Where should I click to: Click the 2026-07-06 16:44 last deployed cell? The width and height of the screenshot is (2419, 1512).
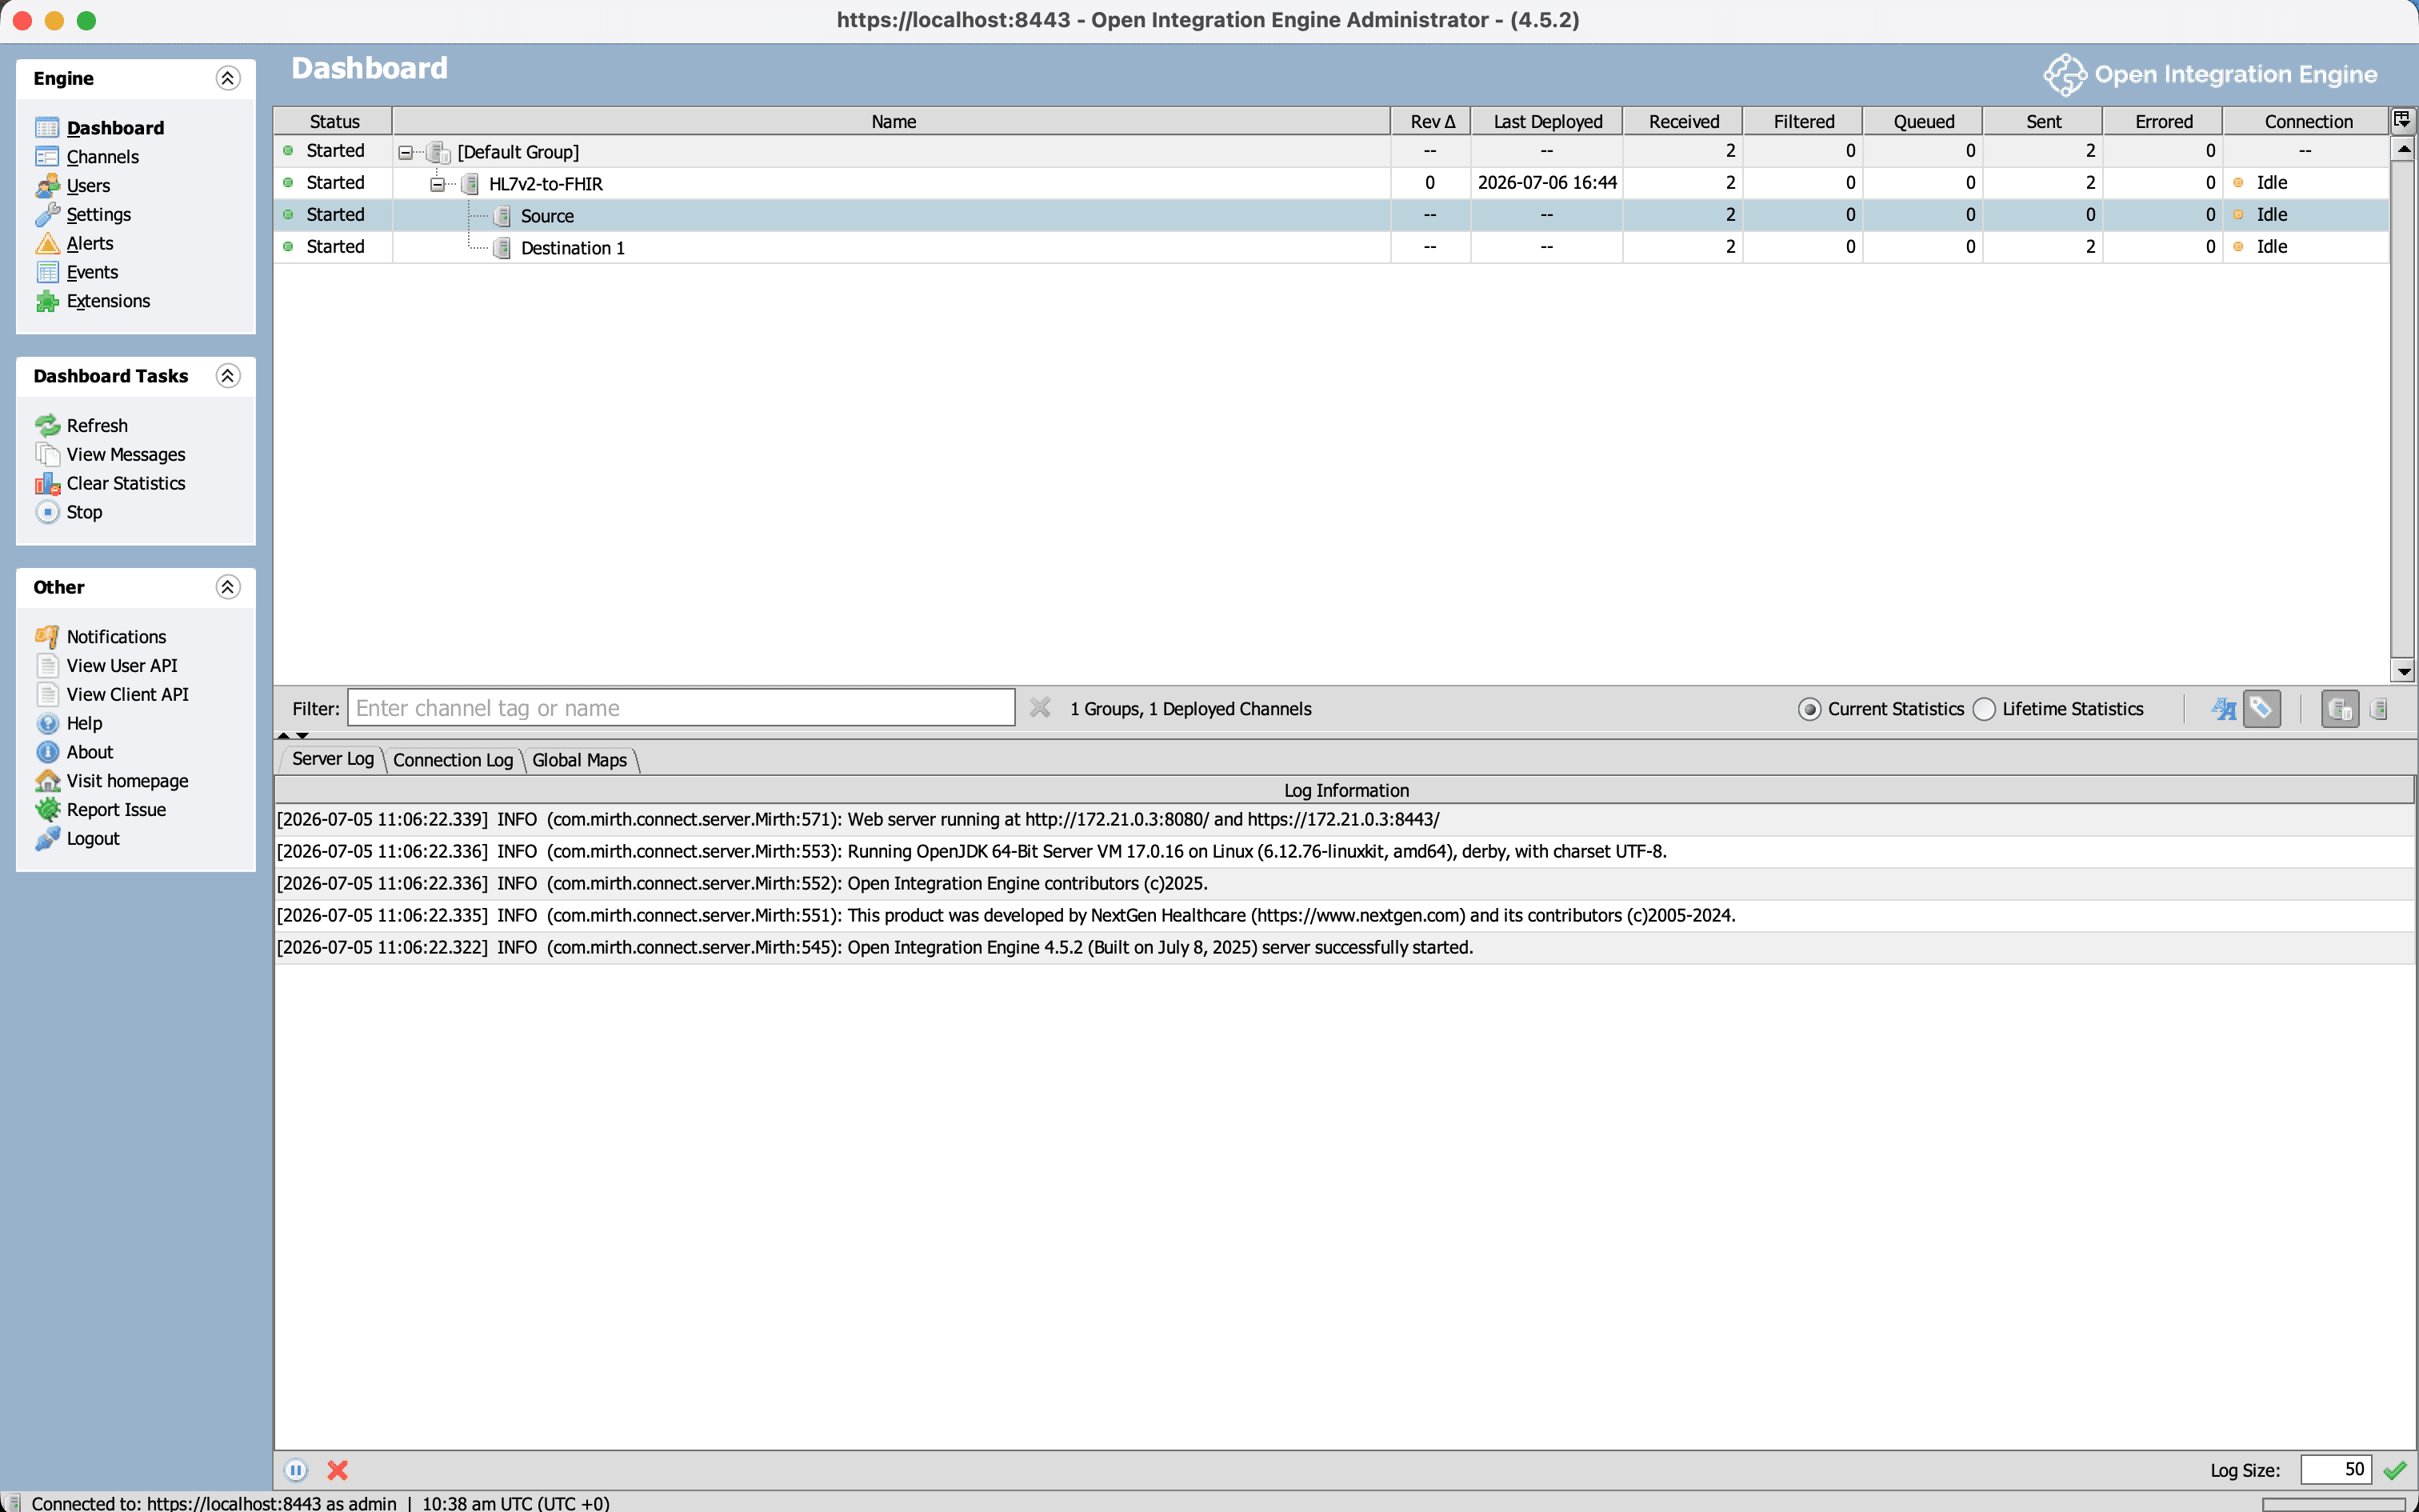pos(1546,183)
